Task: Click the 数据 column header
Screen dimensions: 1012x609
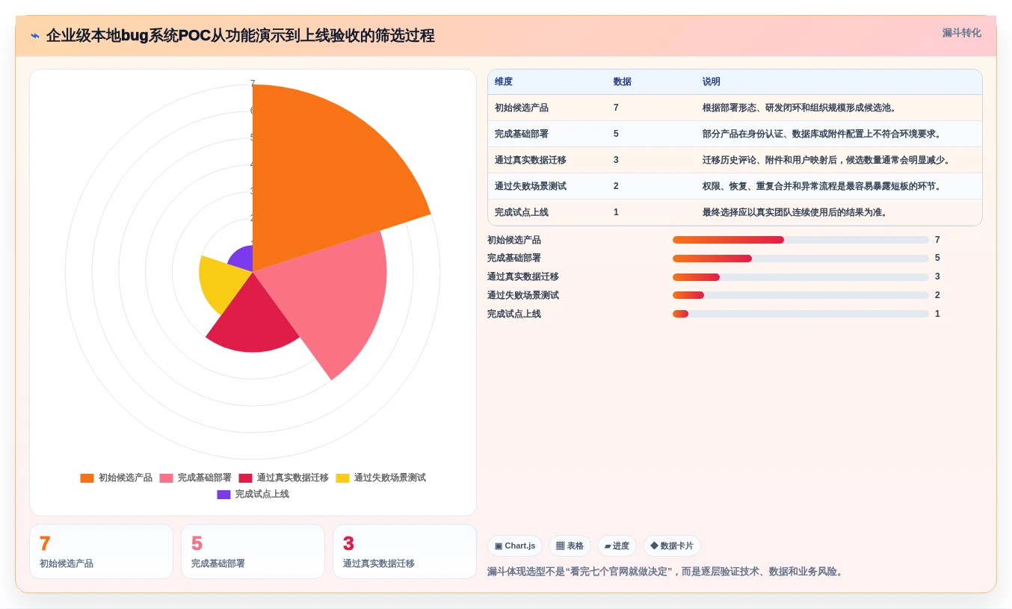Action: pyautogui.click(x=623, y=81)
